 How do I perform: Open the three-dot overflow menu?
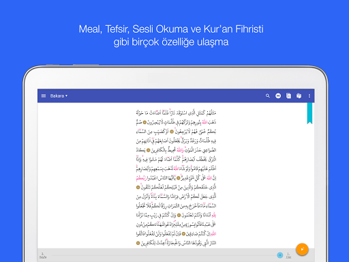(309, 96)
